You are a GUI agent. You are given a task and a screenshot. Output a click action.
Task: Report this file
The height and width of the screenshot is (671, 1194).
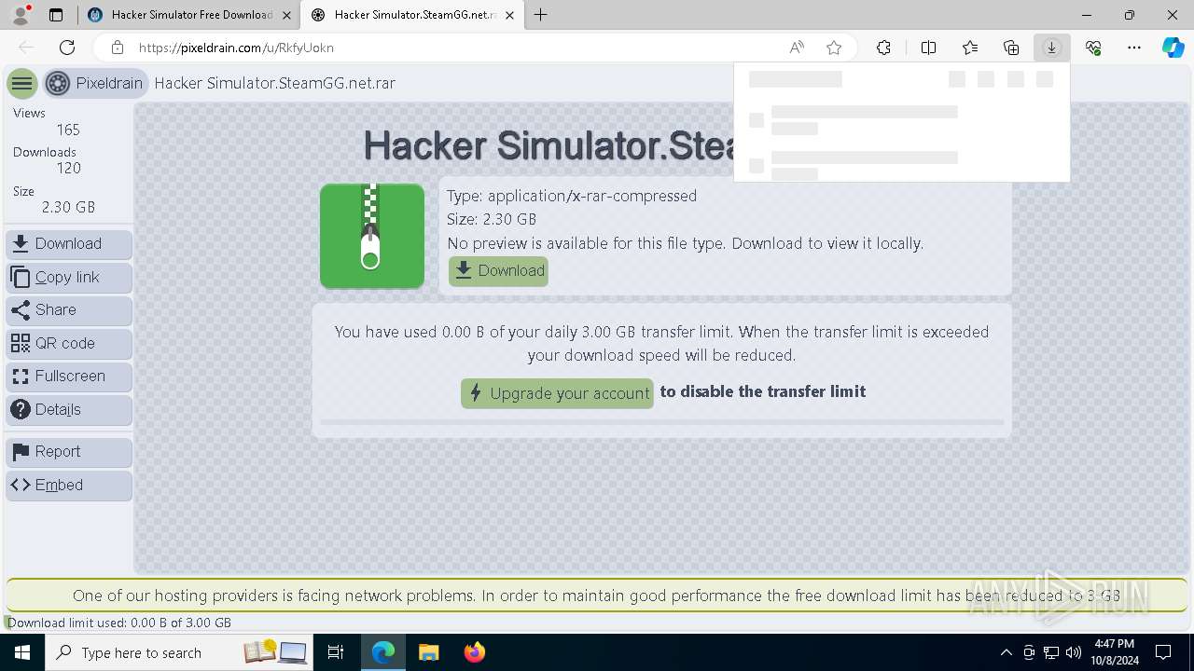[x=69, y=452]
